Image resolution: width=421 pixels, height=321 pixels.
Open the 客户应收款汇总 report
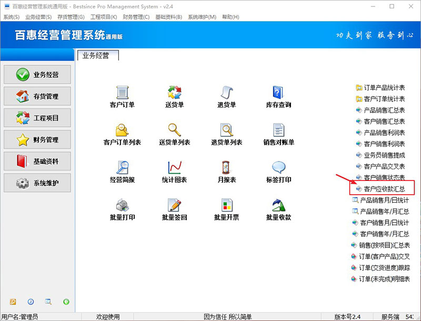pyautogui.click(x=380, y=189)
